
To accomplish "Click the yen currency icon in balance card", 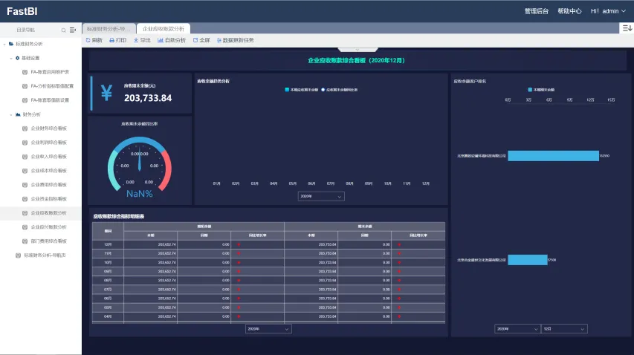I will click(x=106, y=93).
